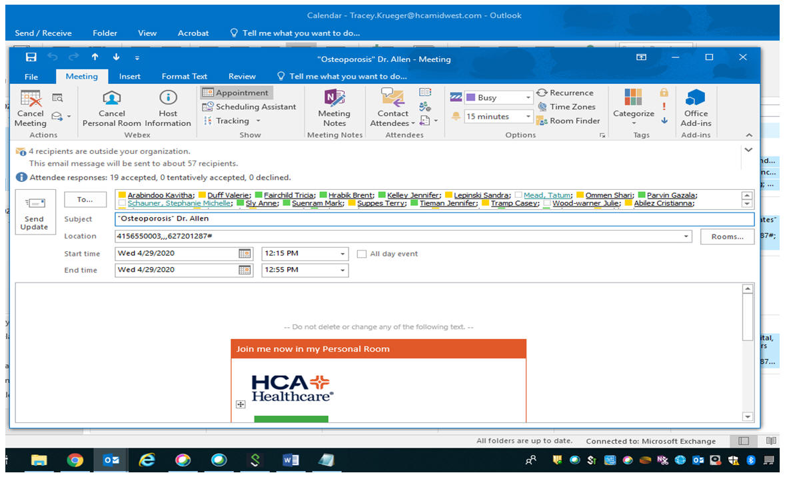
Task: Switch to the Insert ribbon tab
Action: coord(129,77)
